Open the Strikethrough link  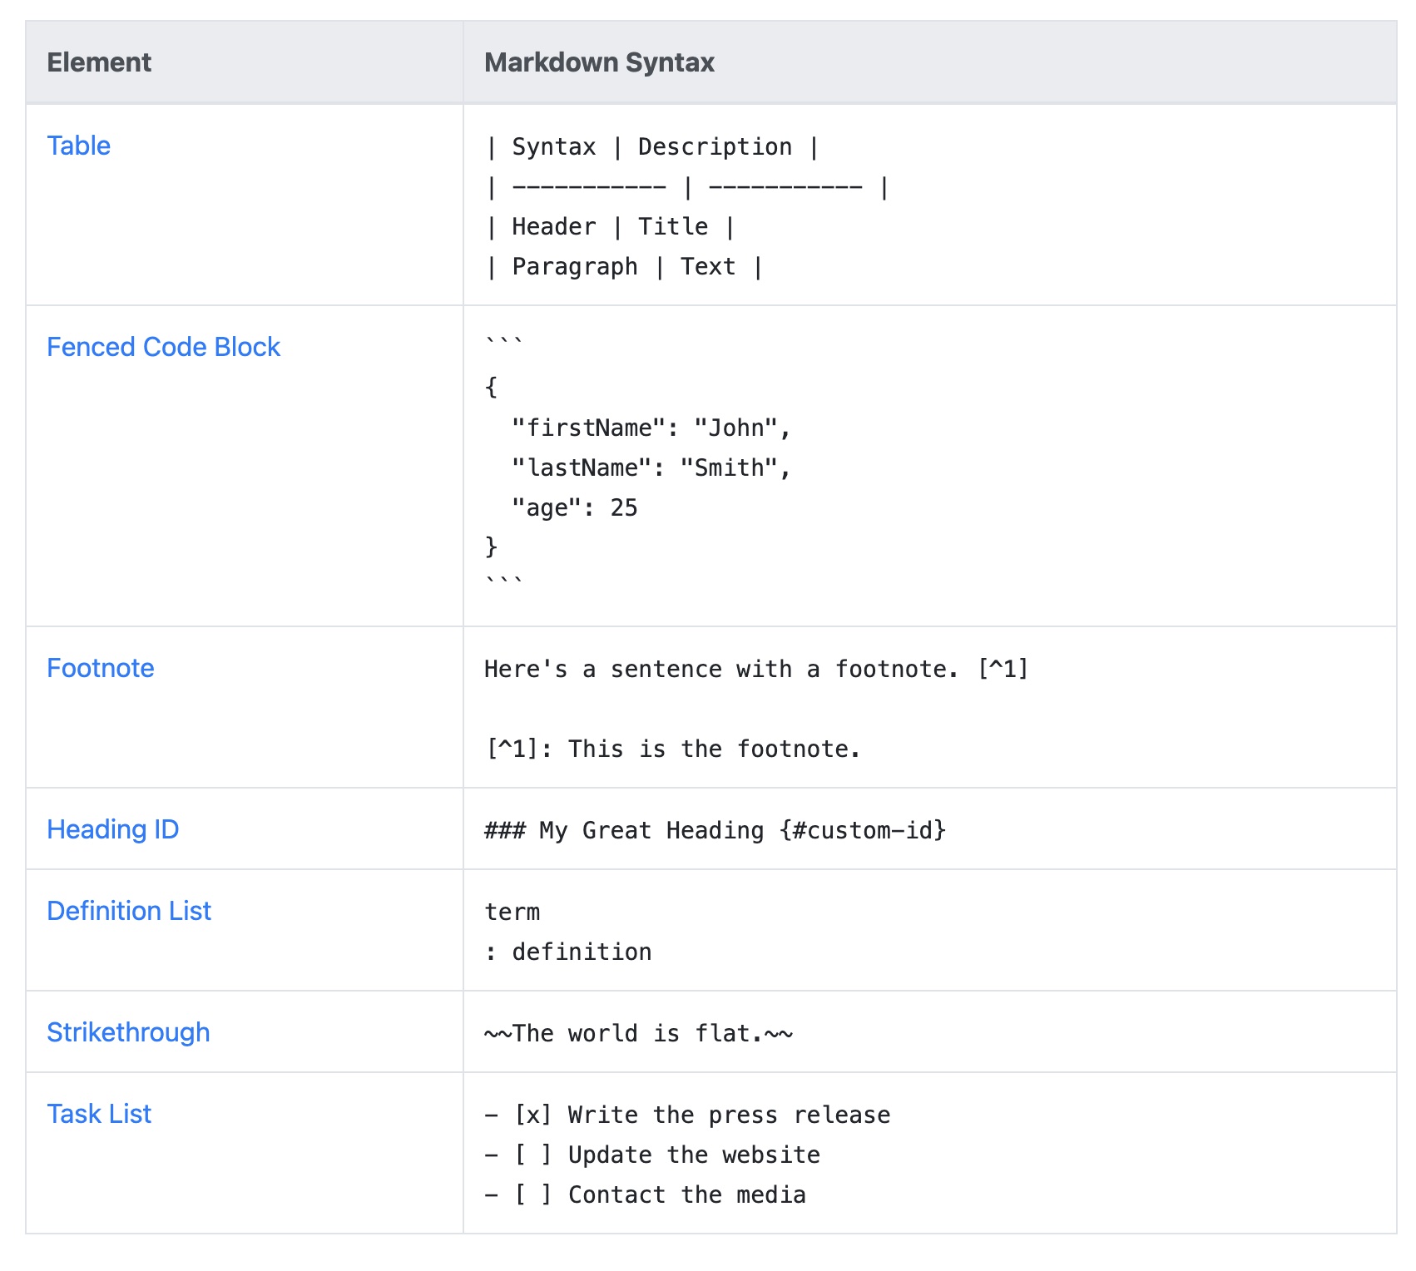click(128, 1032)
